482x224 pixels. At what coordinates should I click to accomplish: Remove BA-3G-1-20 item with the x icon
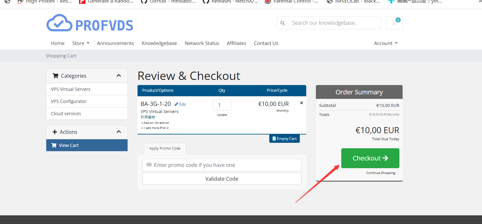pyautogui.click(x=301, y=103)
